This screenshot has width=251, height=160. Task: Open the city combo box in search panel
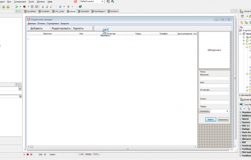220,111
